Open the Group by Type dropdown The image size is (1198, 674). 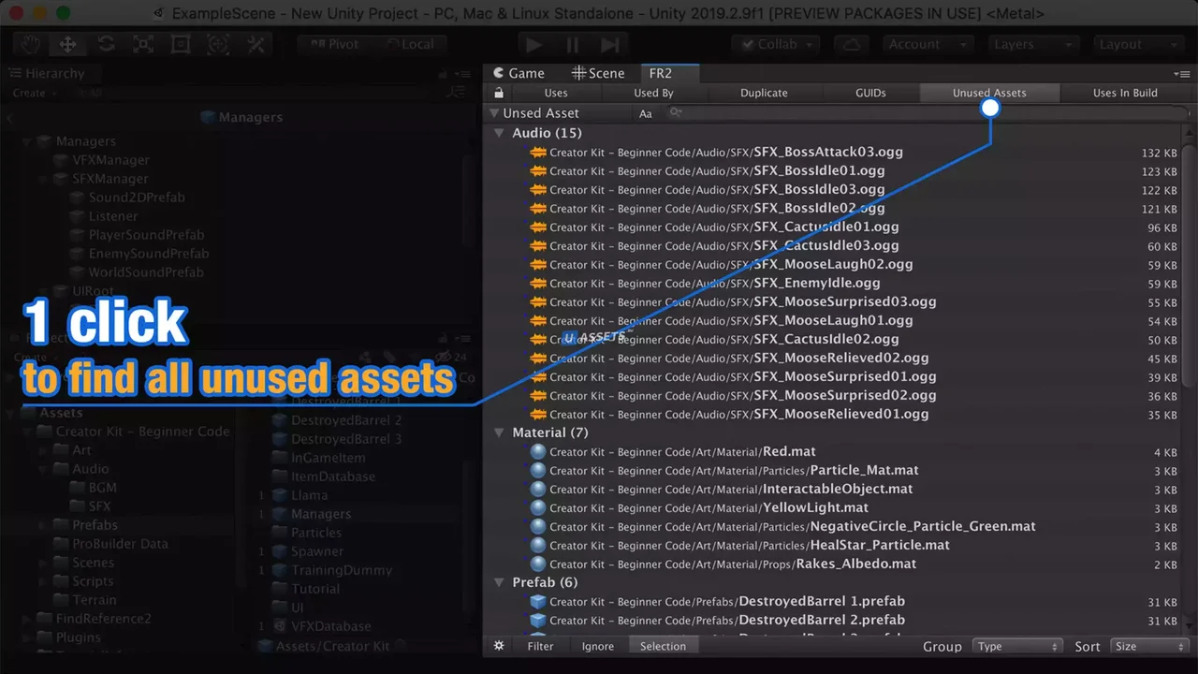coord(1017,646)
